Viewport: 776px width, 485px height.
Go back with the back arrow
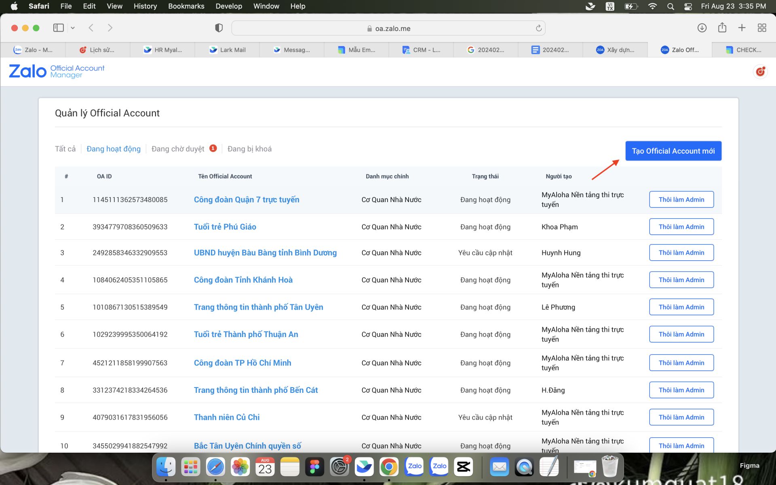tap(91, 28)
